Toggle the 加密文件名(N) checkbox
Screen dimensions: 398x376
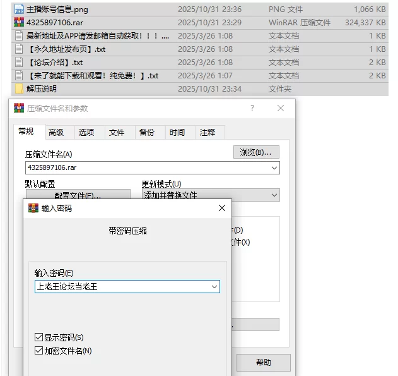tap(38, 351)
